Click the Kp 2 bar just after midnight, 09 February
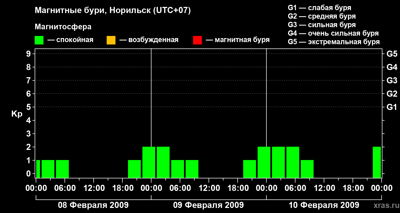Image resolution: width=400 pixels, height=213 pixels. pyautogui.click(x=163, y=162)
